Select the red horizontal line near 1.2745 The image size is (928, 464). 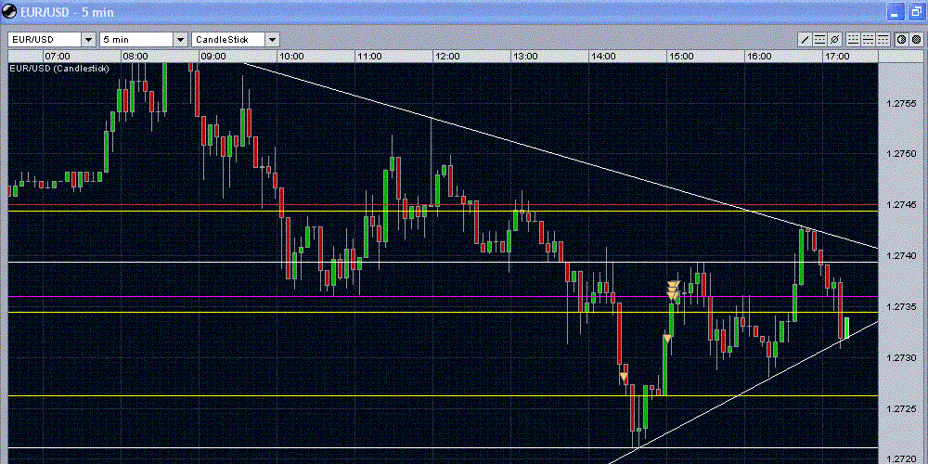click(443, 205)
